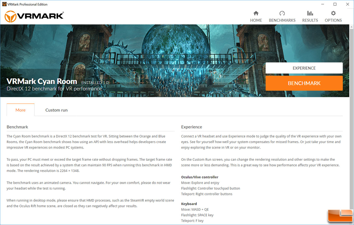Click the VRMark title bar app icon
This screenshot has height=225, width=354.
(4, 4)
